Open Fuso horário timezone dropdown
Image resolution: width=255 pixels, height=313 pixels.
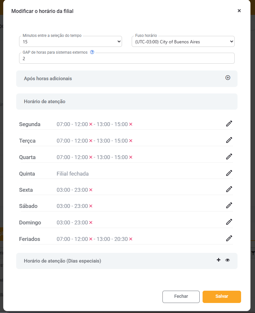tap(183, 42)
